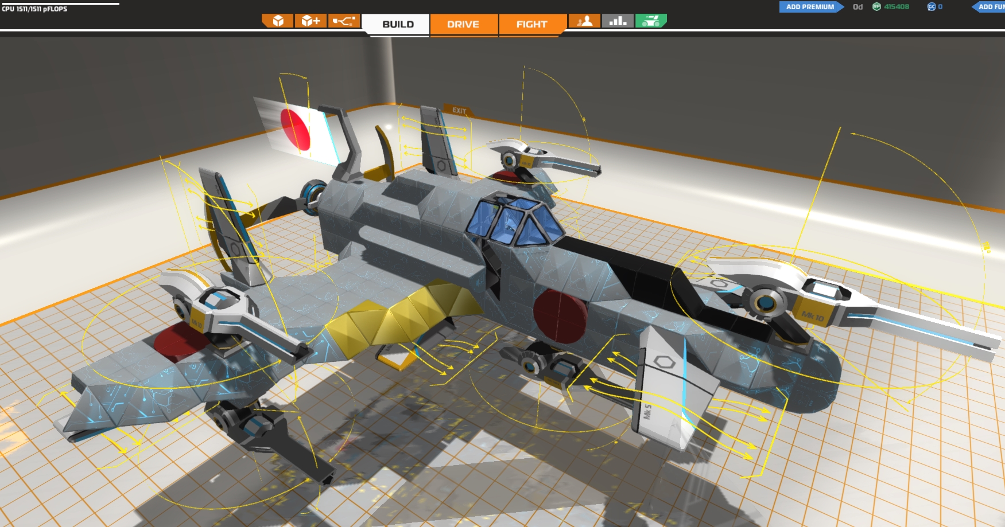
Task: Open the cube inventory icon
Action: click(x=278, y=21)
